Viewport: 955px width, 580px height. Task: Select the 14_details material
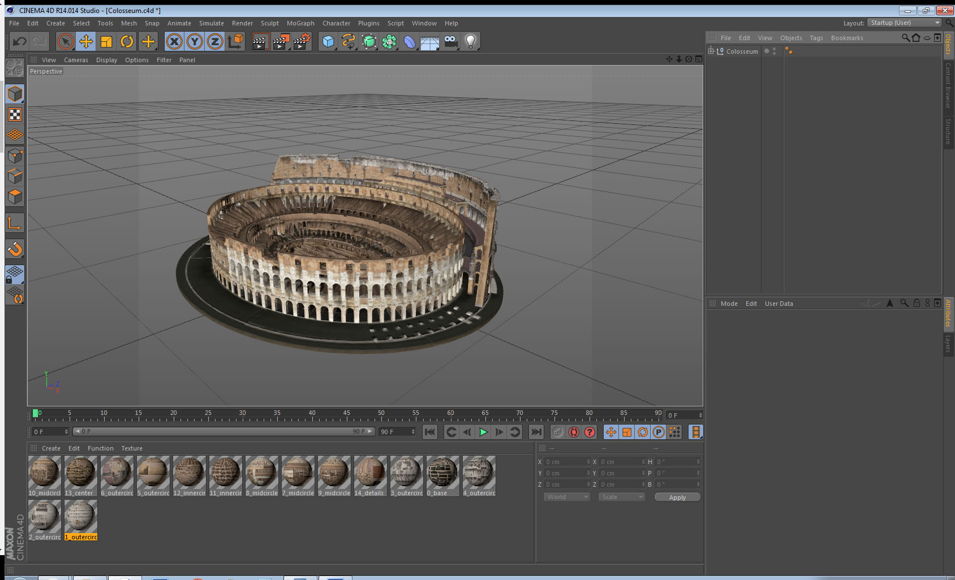pos(370,477)
